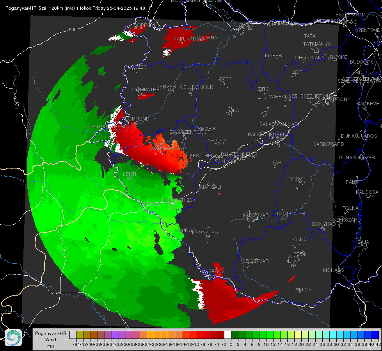Click the ZIRC city label

click(x=263, y=89)
